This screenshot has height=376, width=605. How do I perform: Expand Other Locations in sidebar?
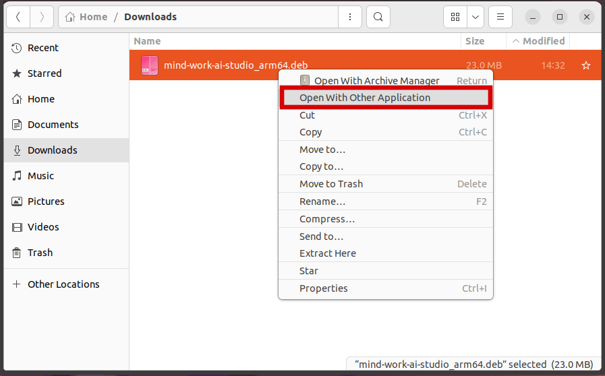[63, 284]
